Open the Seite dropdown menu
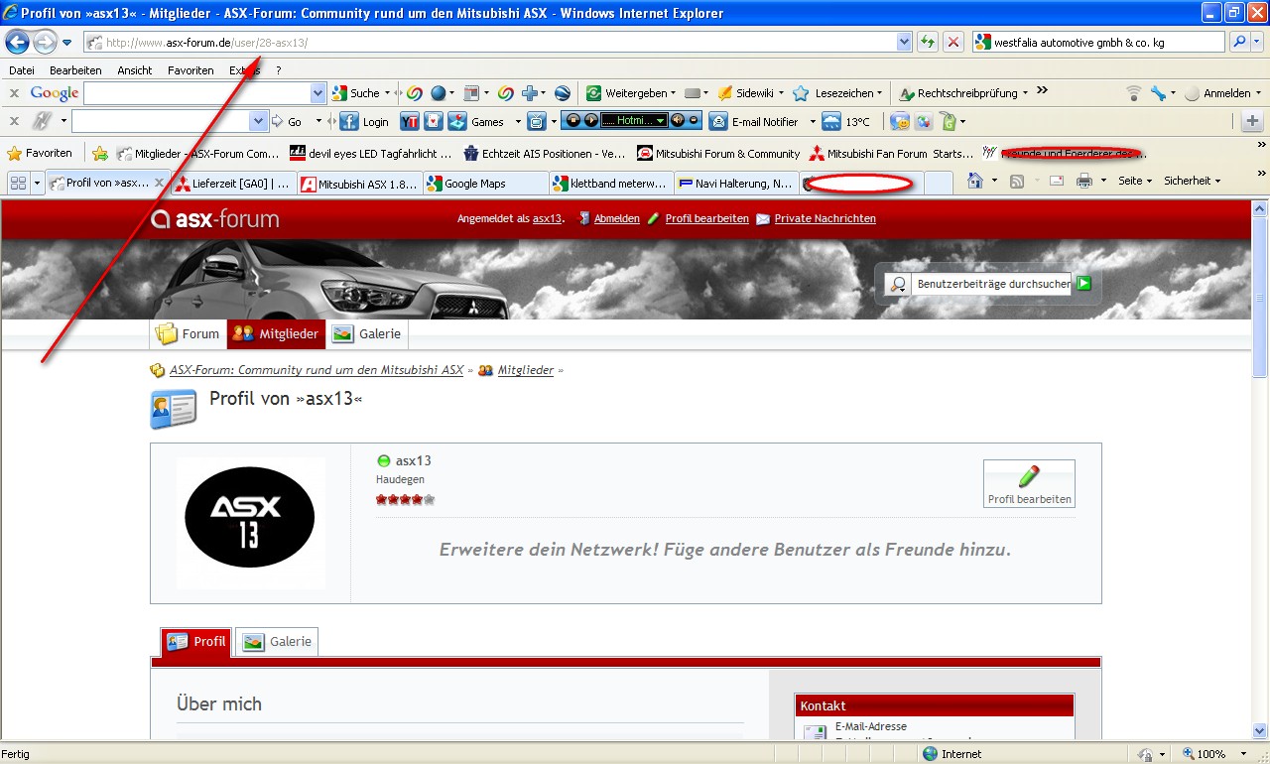The height and width of the screenshot is (764, 1270). point(1134,181)
